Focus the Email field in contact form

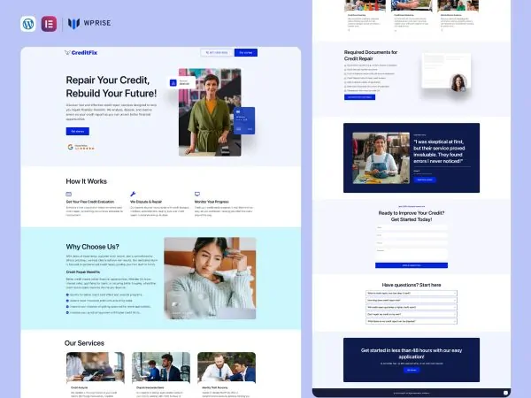(x=412, y=235)
